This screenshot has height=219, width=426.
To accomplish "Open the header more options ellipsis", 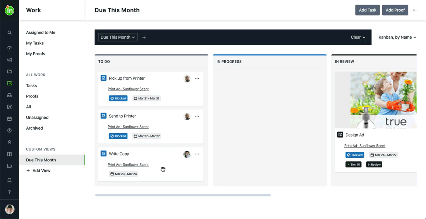I will coord(415,10).
